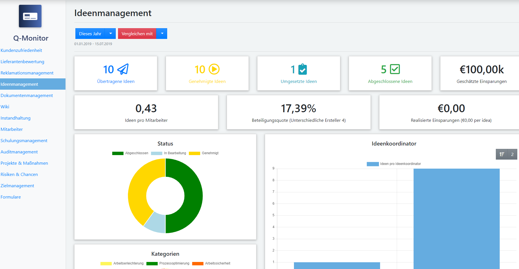Viewport: 519px width, 269px height.
Task: Click the checkbox icon for Abgeschlossene Ideen
Action: [x=395, y=69]
